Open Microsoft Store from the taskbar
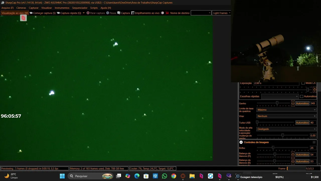321x181 pixels. [x=146, y=176]
